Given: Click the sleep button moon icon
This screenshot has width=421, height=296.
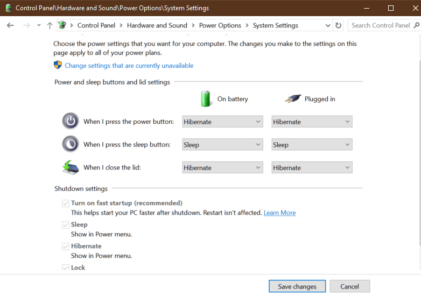Looking at the screenshot, I should [71, 144].
